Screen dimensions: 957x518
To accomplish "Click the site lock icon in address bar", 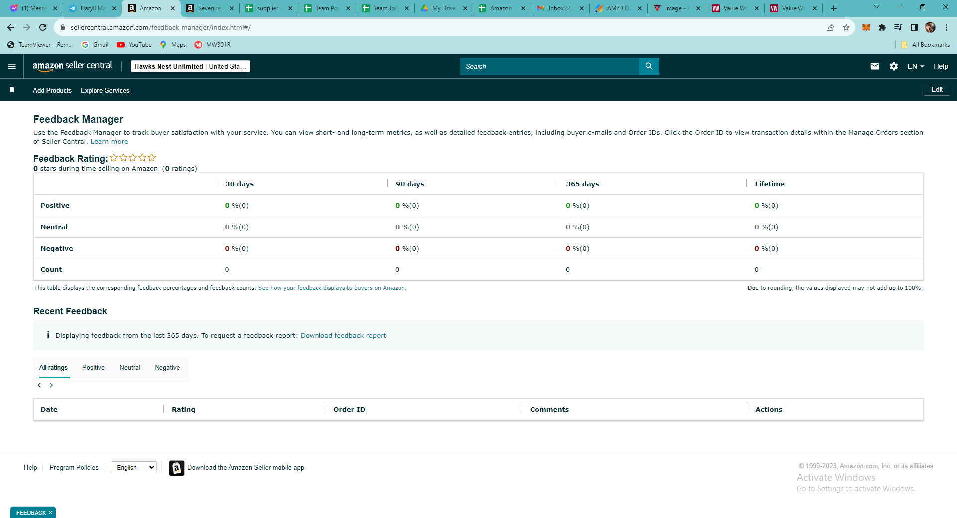I will pos(63,27).
